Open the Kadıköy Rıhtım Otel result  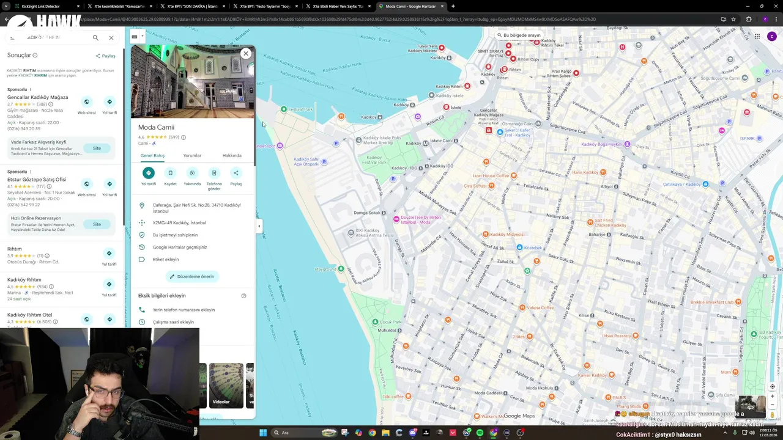point(30,315)
